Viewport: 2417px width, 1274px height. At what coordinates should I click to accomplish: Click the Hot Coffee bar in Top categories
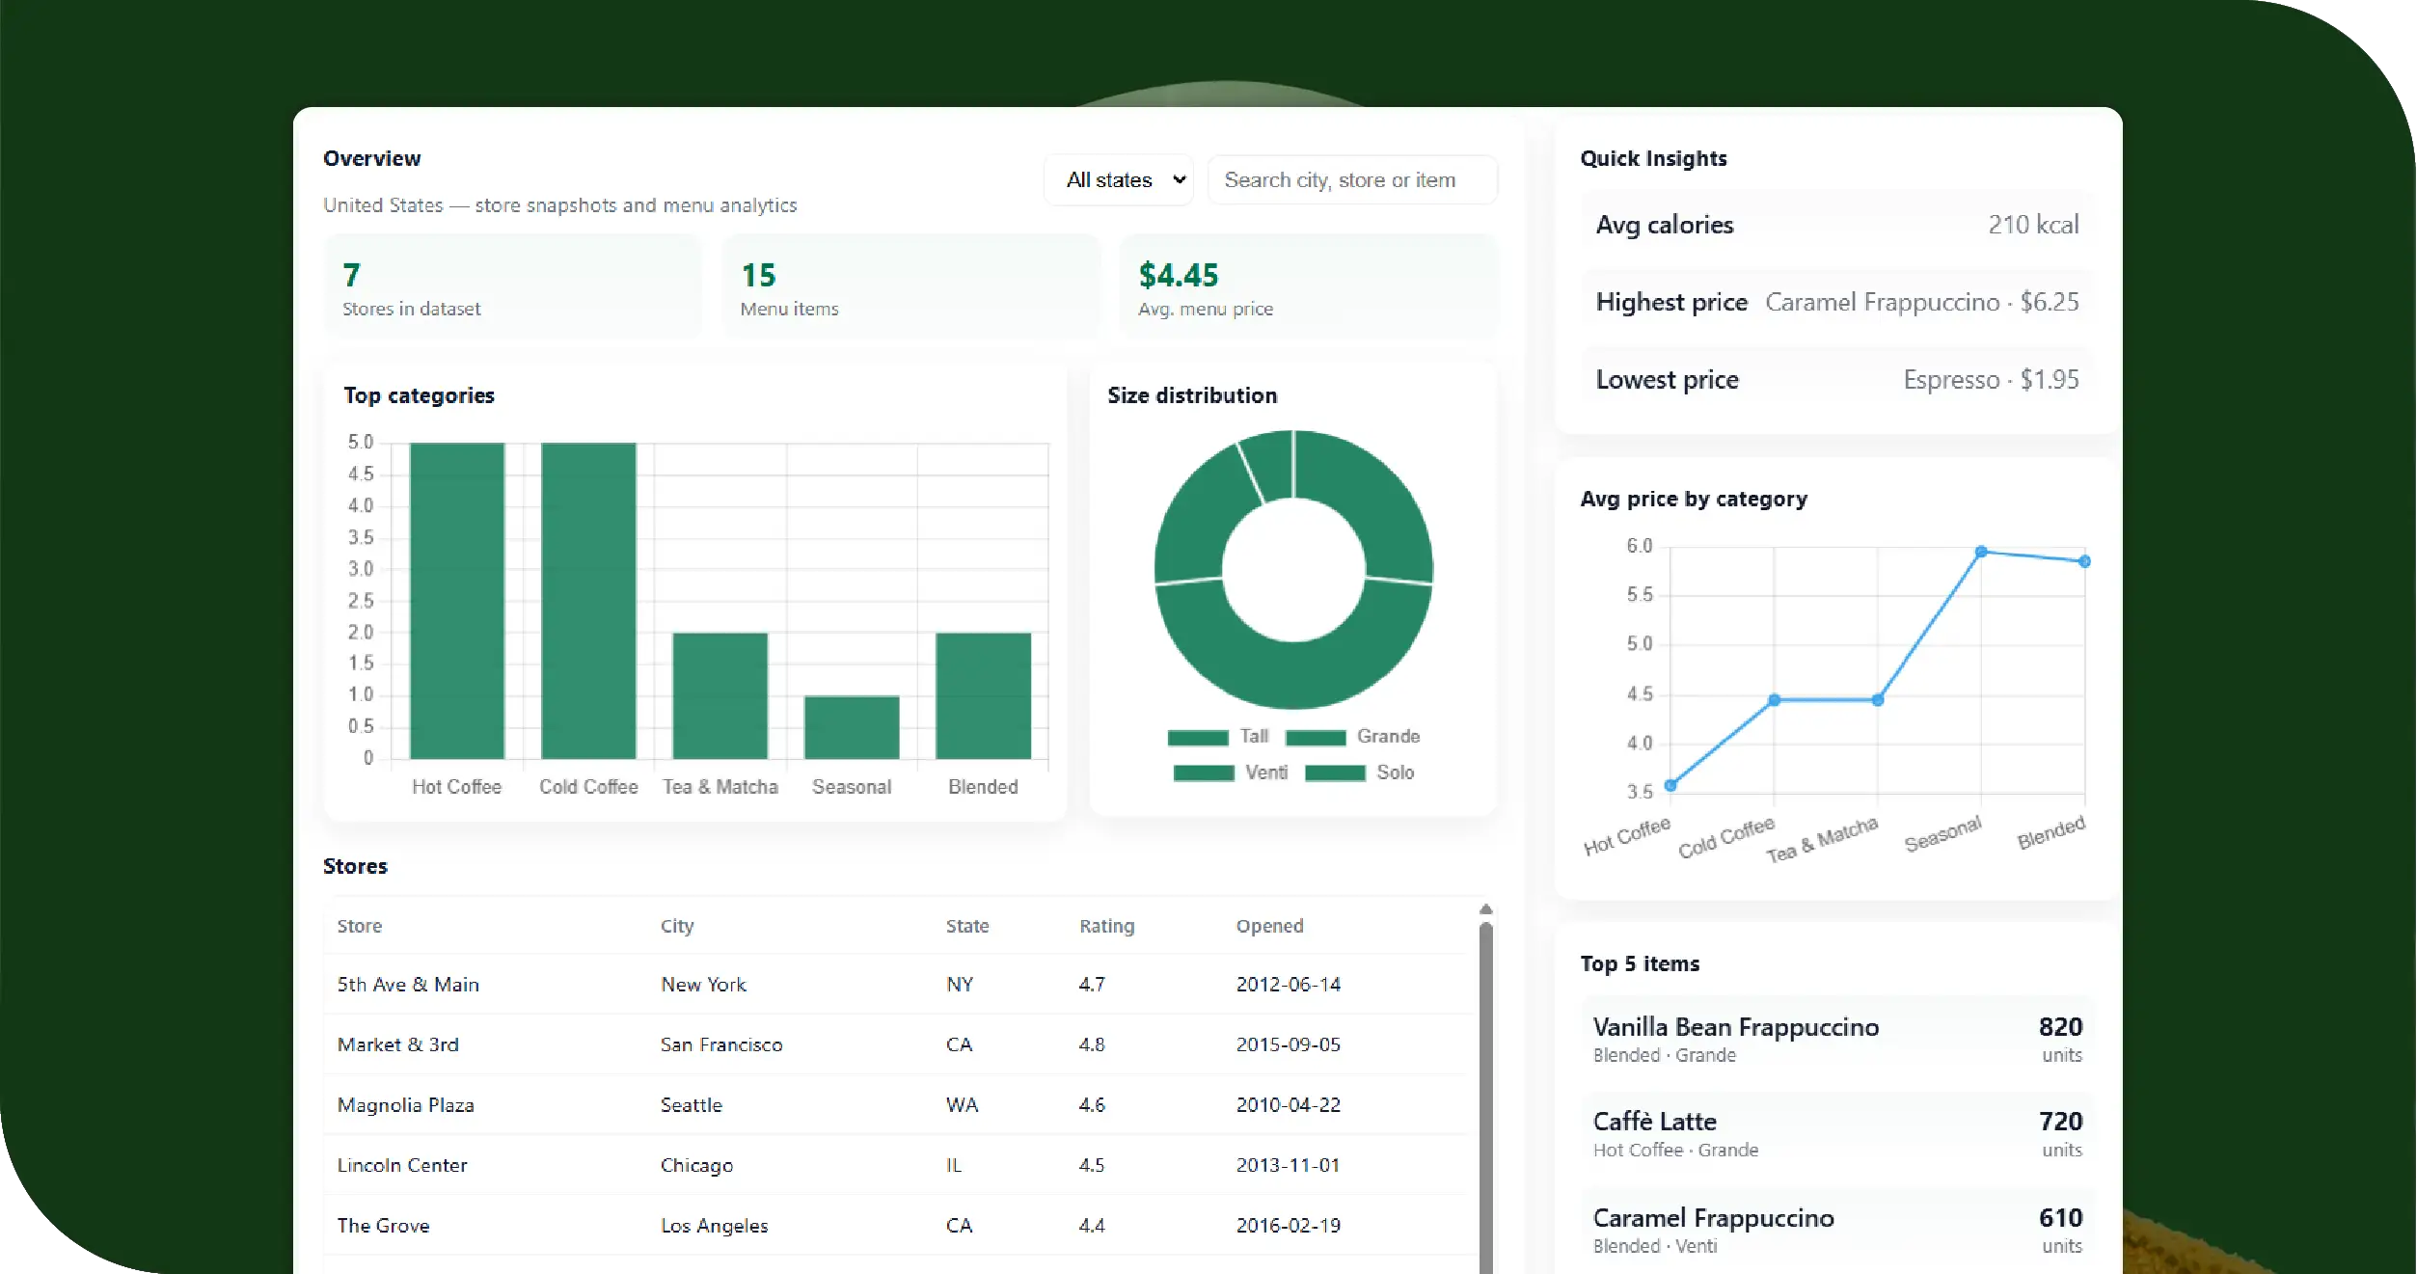(456, 600)
